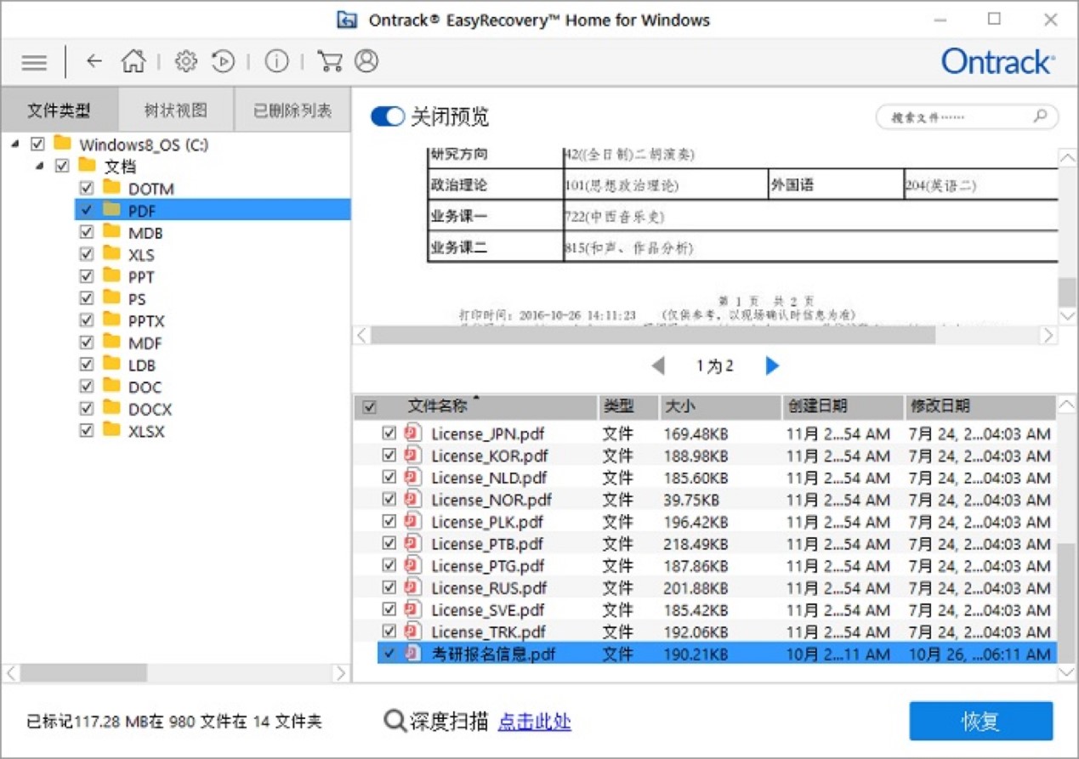Open the user account icon
The width and height of the screenshot is (1079, 759).
(x=366, y=61)
